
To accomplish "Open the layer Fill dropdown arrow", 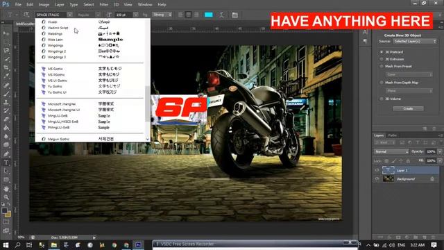I will click(x=440, y=160).
